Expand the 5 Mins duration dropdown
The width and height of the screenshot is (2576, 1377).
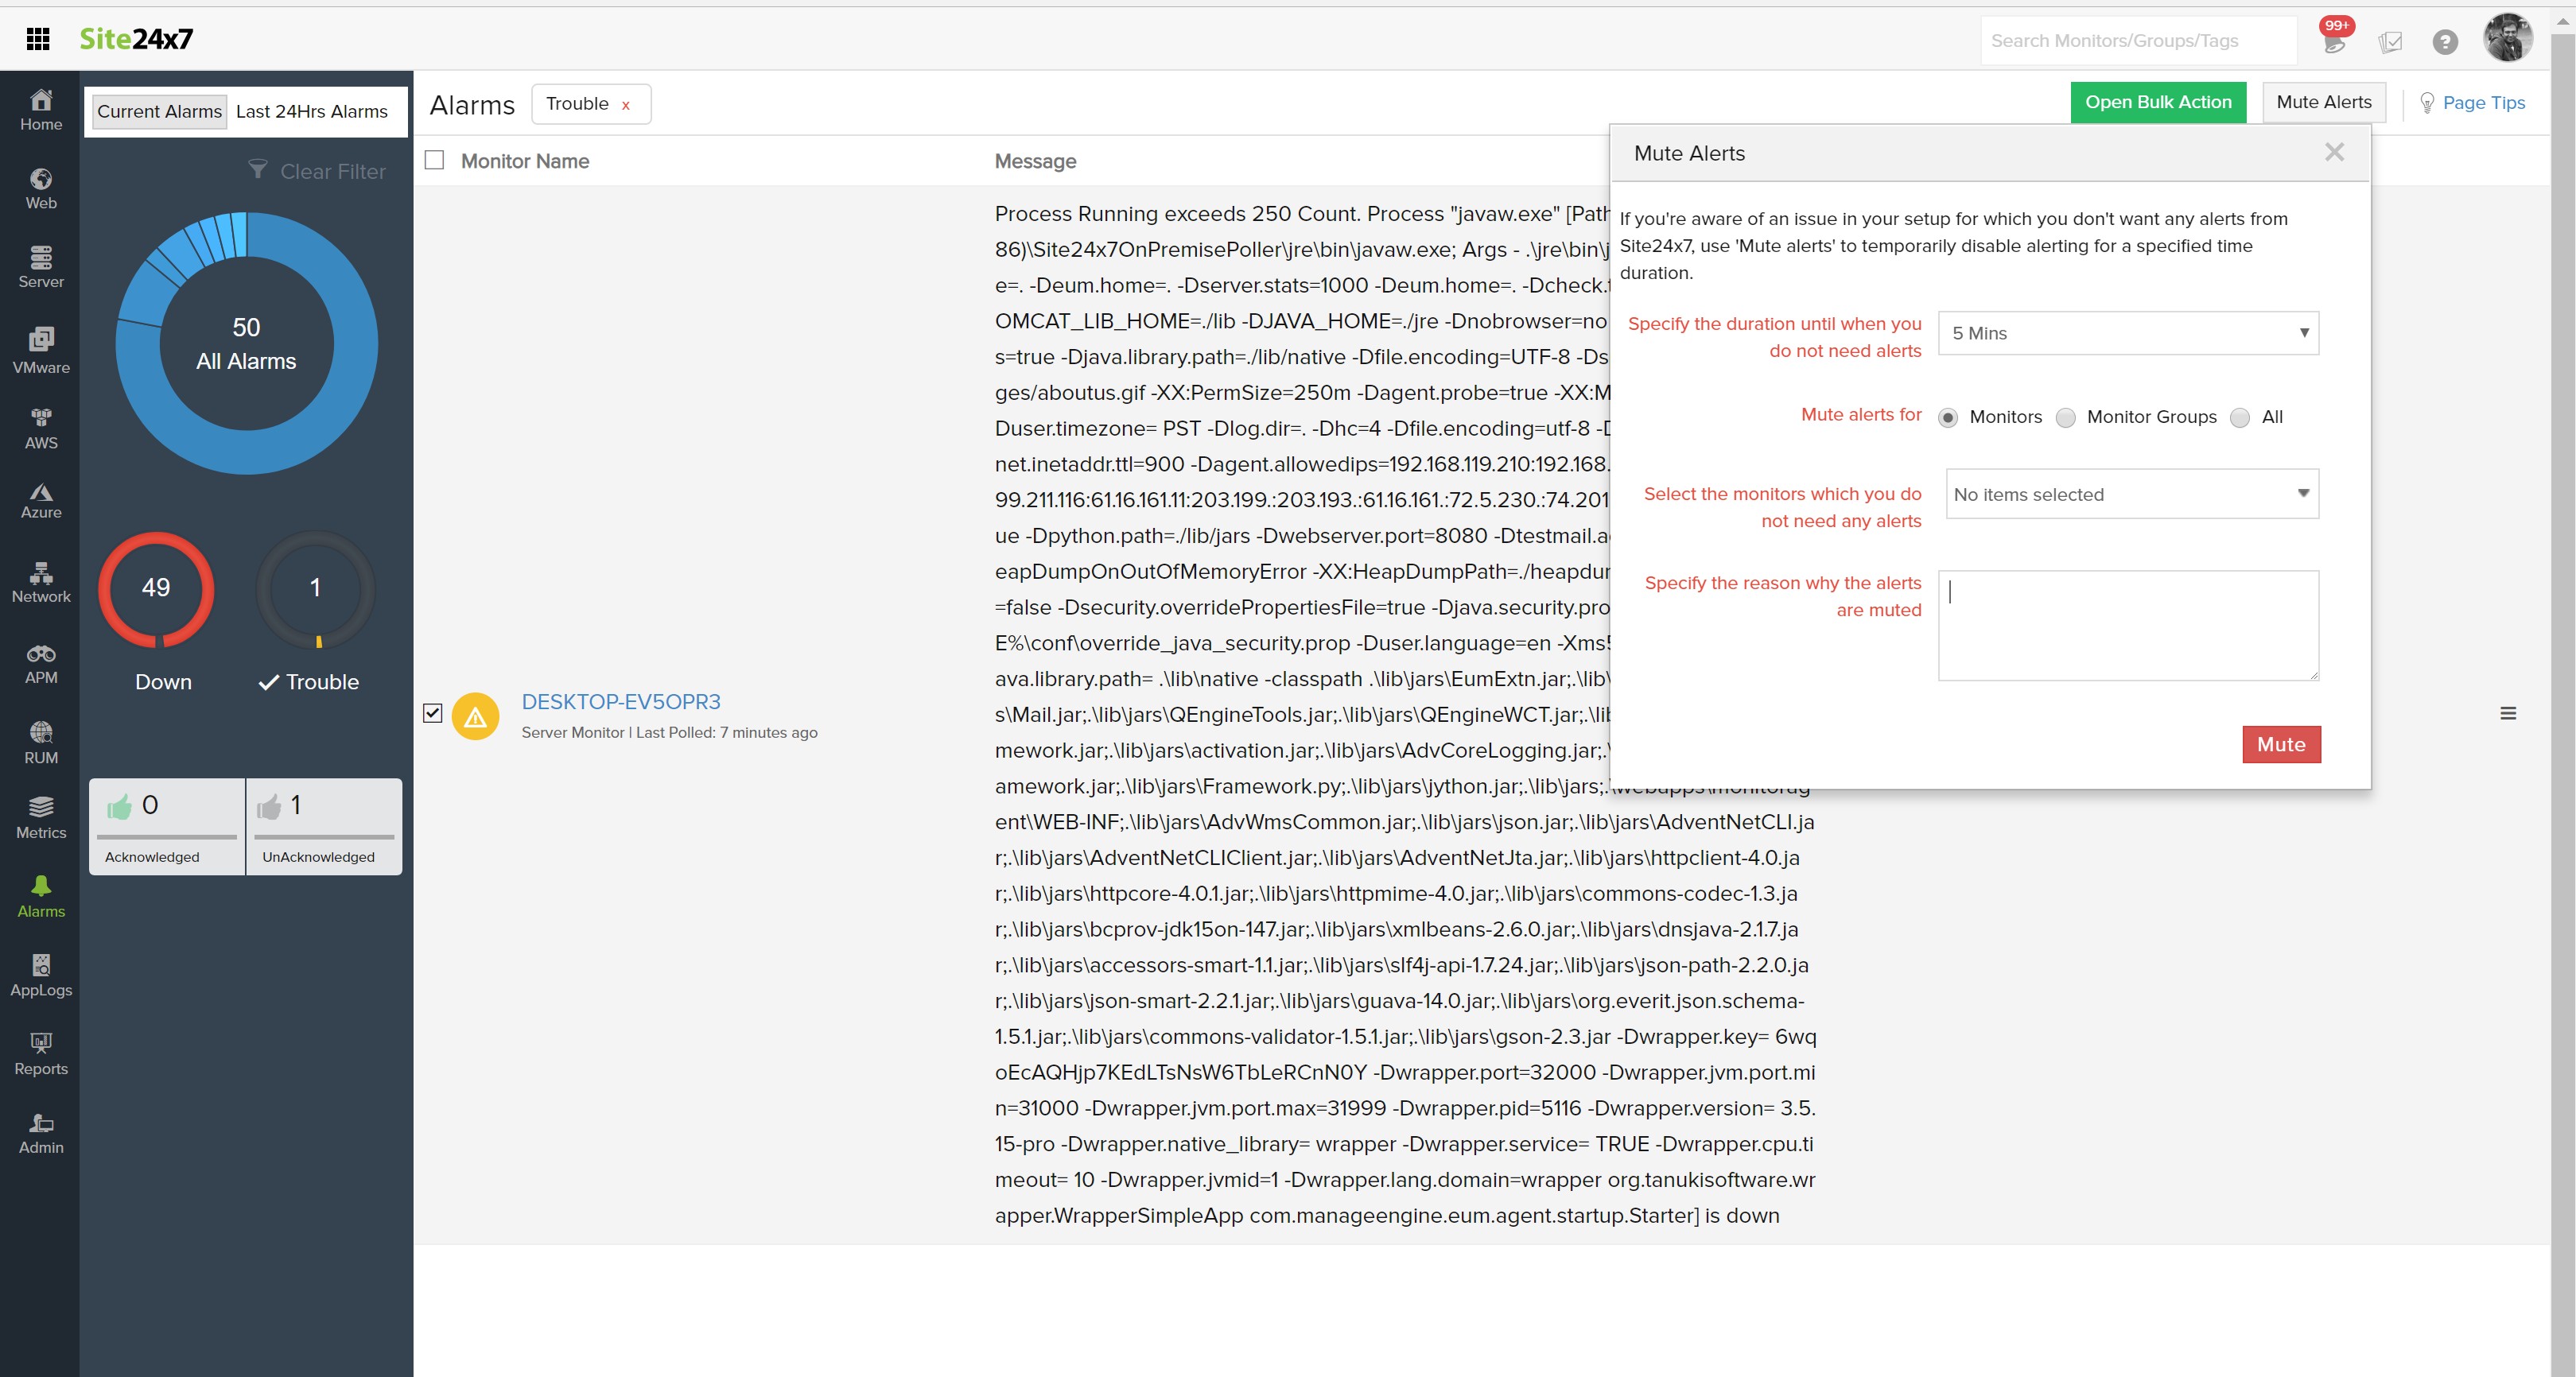coord(2128,333)
